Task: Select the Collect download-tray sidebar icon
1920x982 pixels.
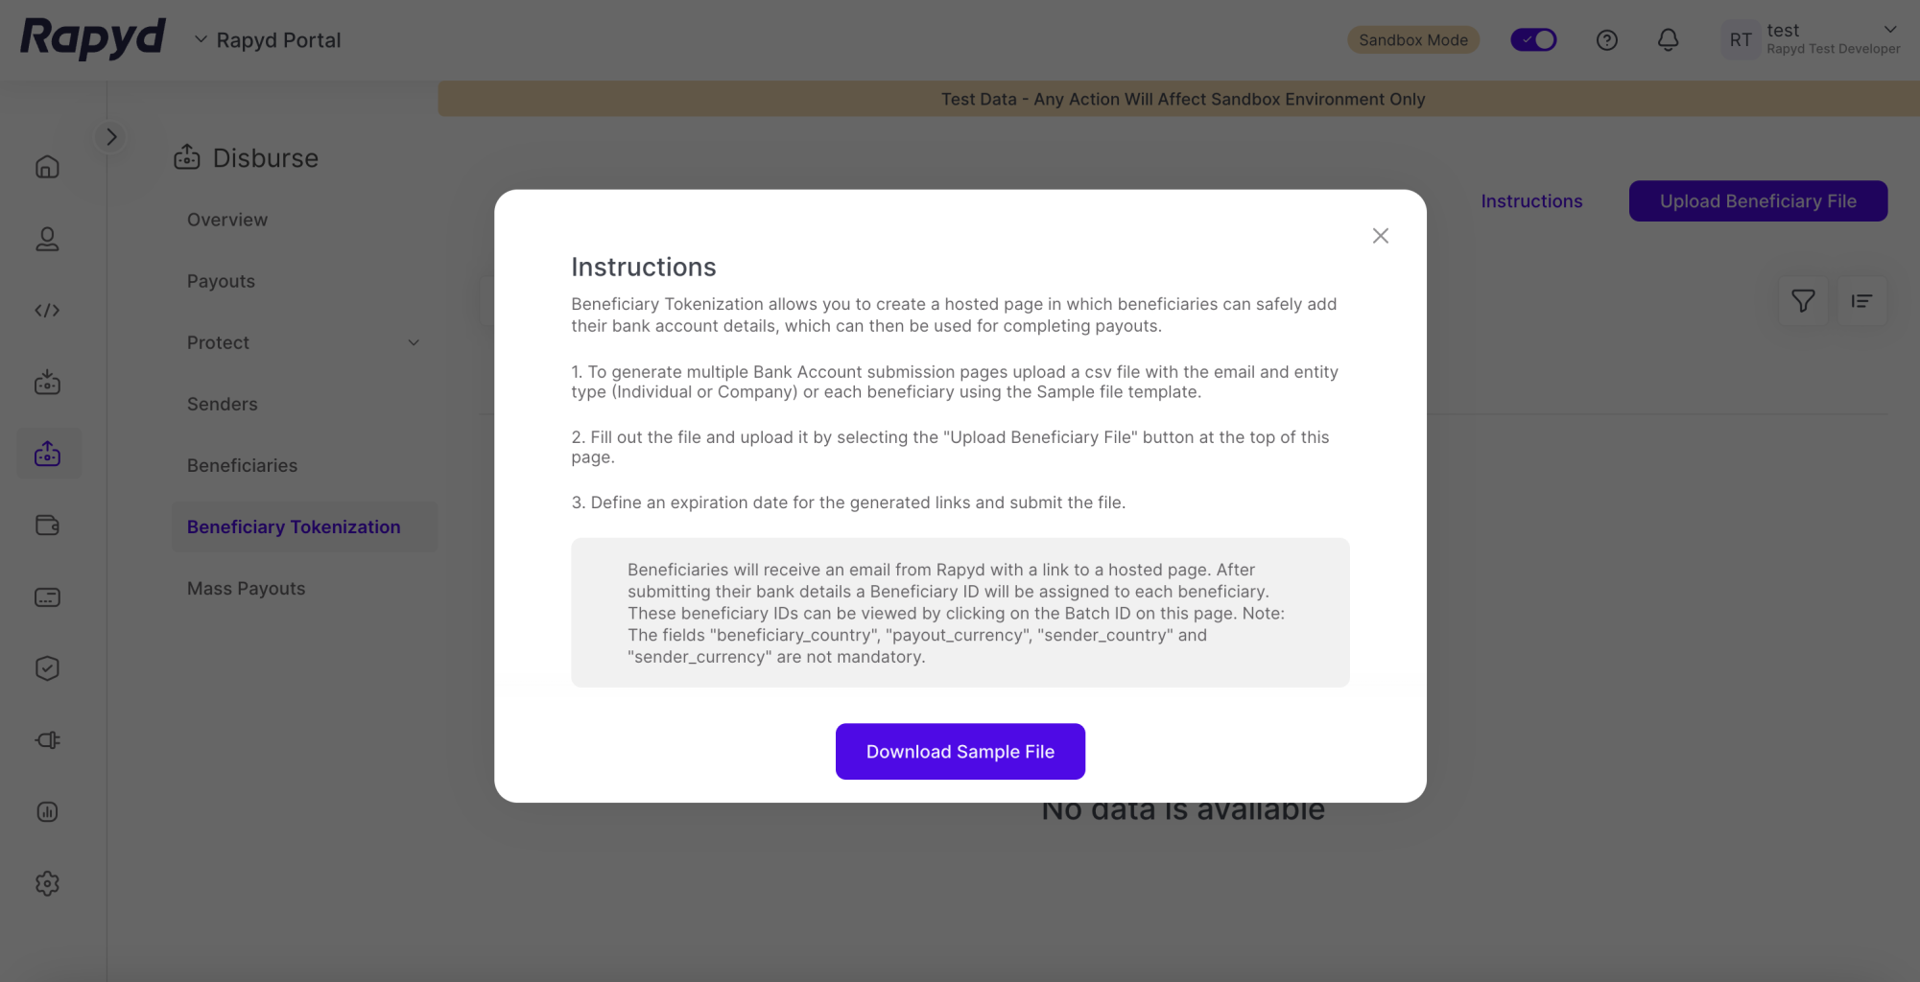Action: 47,383
